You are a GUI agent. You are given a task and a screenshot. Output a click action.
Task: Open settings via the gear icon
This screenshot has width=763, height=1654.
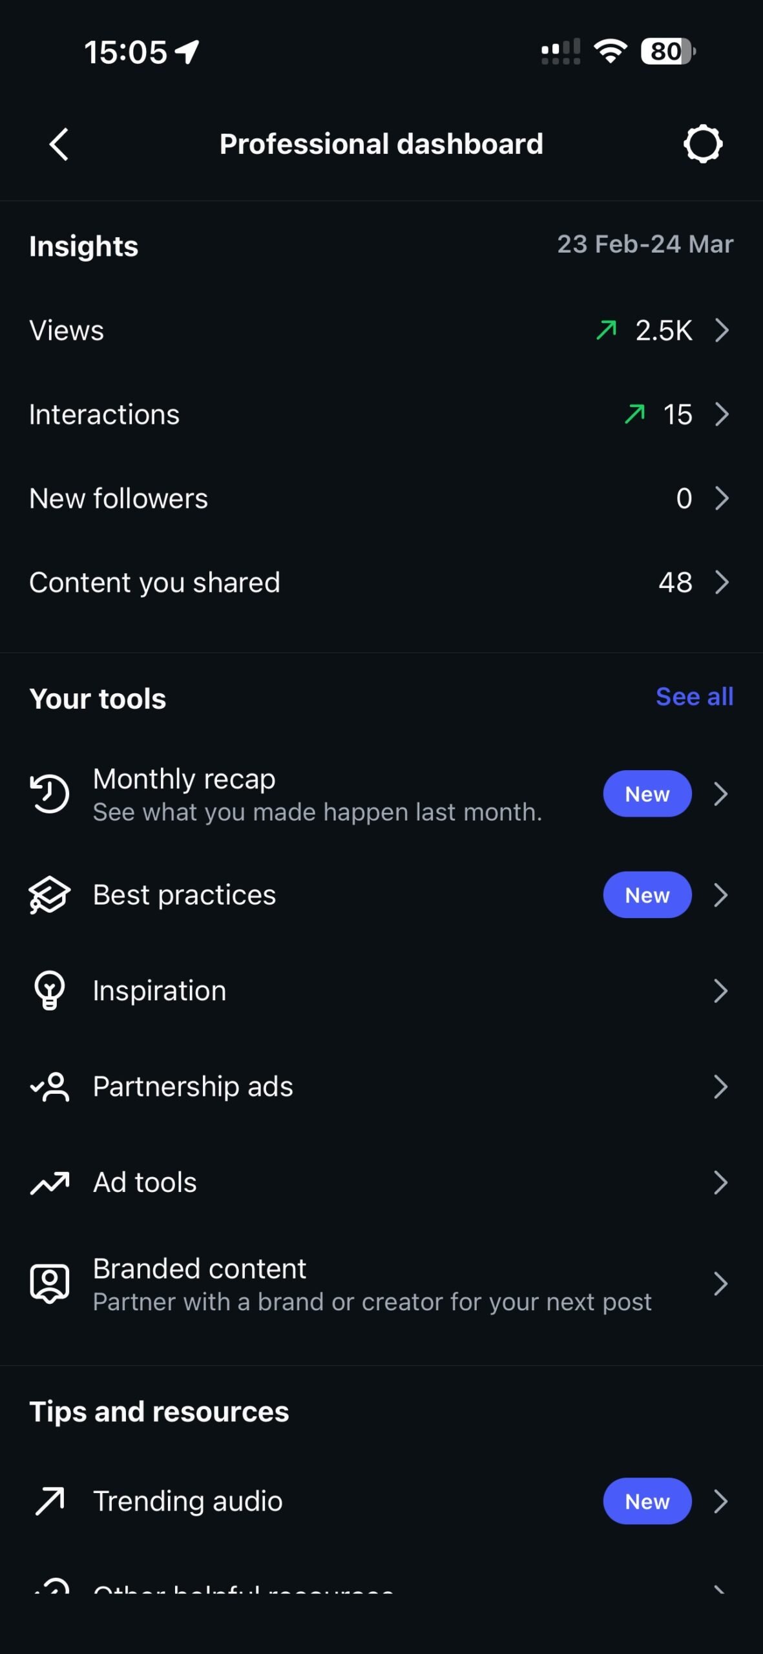tap(702, 143)
